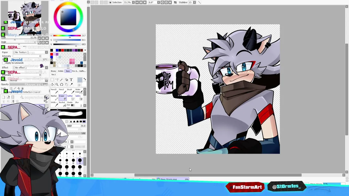Choose the flat last brush edge shape
The width and height of the screenshot is (349, 196).
[x=84, y=121]
